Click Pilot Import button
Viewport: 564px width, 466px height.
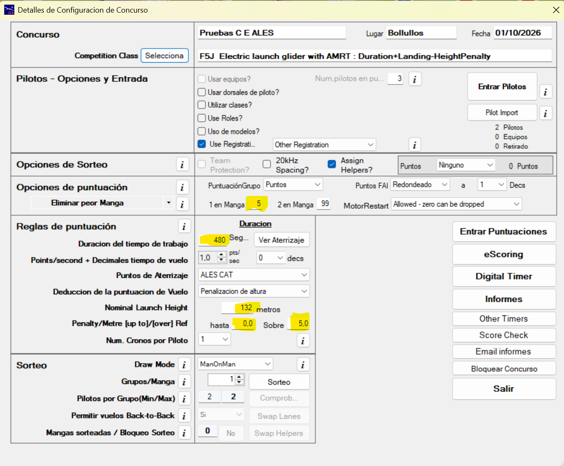(x=502, y=112)
